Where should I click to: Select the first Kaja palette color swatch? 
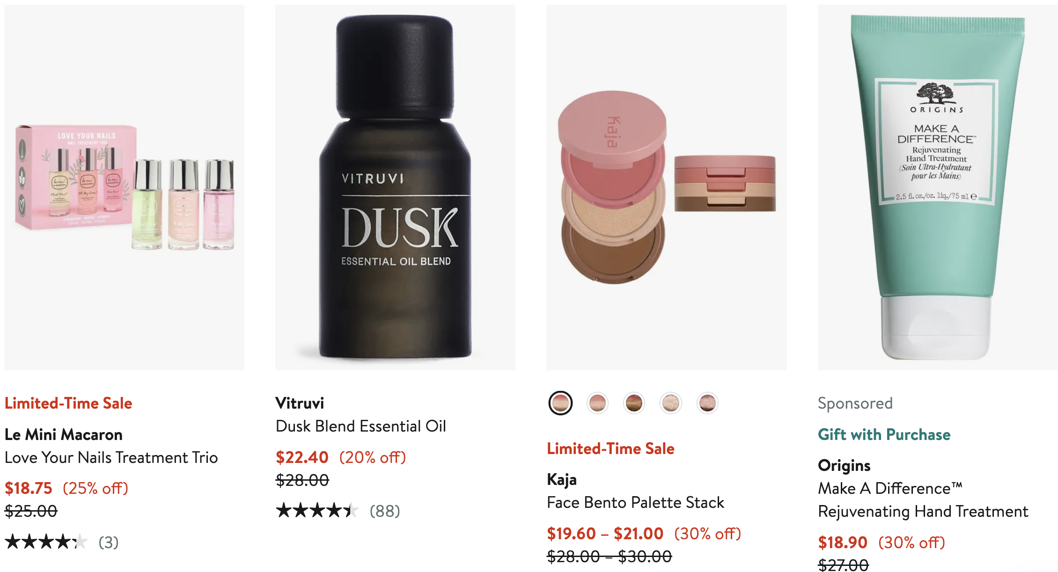tap(560, 403)
